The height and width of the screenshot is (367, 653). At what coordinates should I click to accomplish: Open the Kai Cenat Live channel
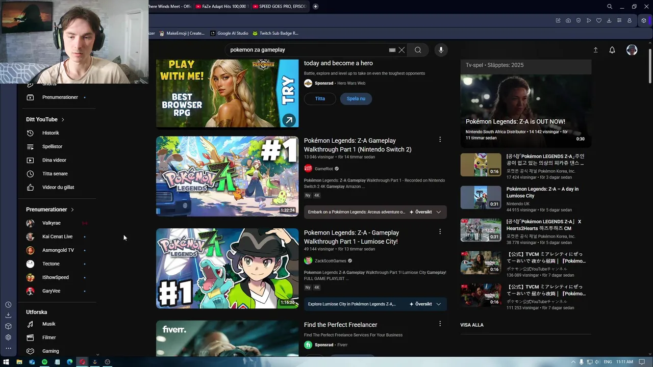click(x=57, y=237)
